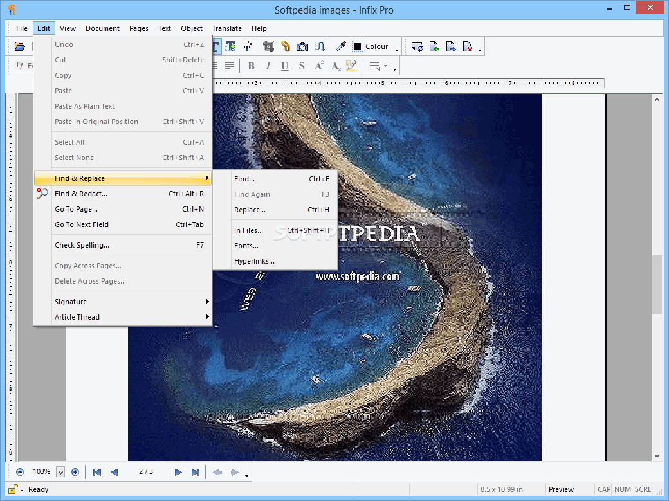
Task: Click the zoom in plus icon
Action: coord(75,472)
